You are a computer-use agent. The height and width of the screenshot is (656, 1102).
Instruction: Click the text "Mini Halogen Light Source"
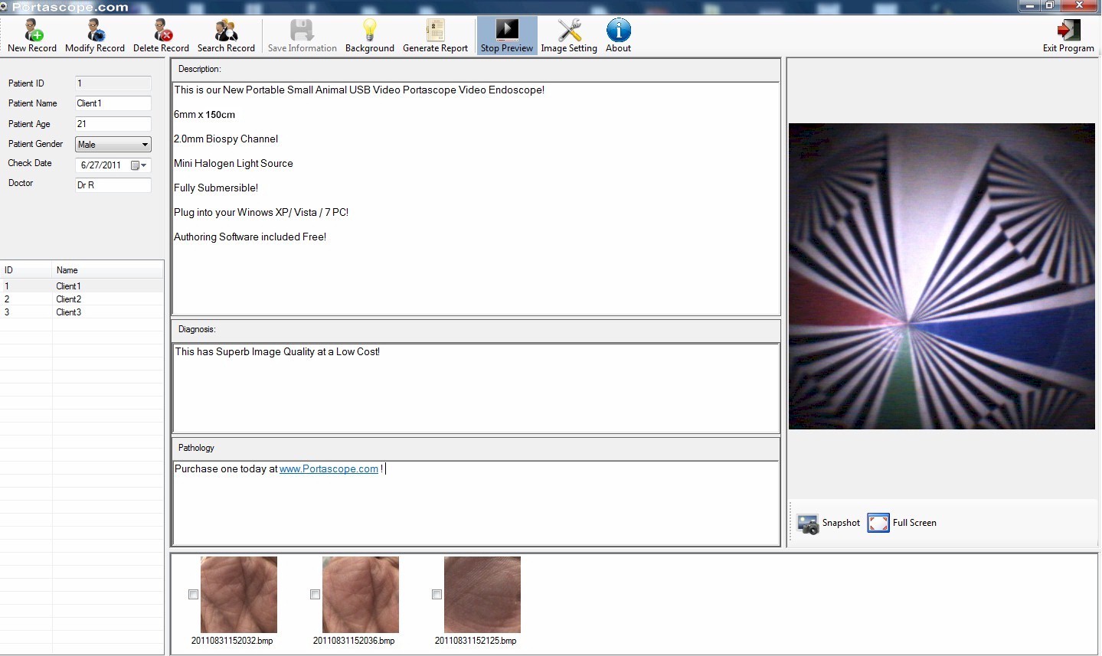click(234, 163)
